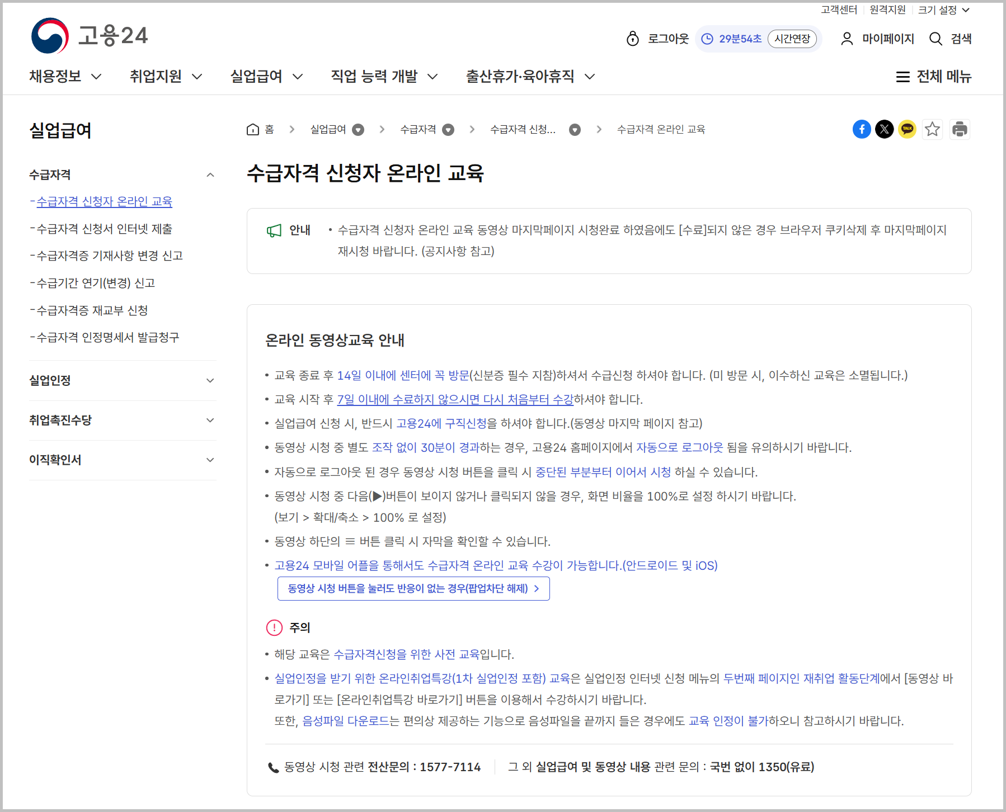Expand the 취업촉진수당 sidebar section
The image size is (1006, 812).
210,421
